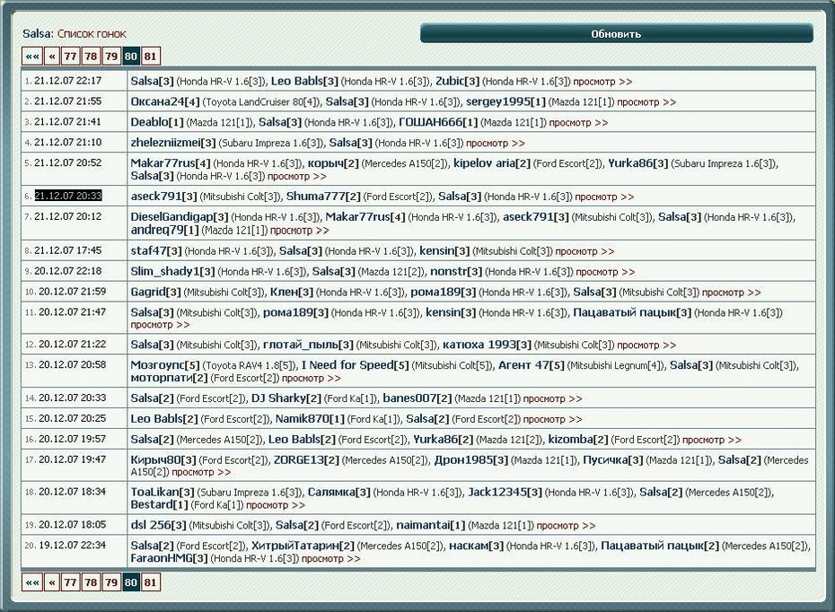
Task: Open Shuma777[2] player link
Action: click(x=323, y=197)
